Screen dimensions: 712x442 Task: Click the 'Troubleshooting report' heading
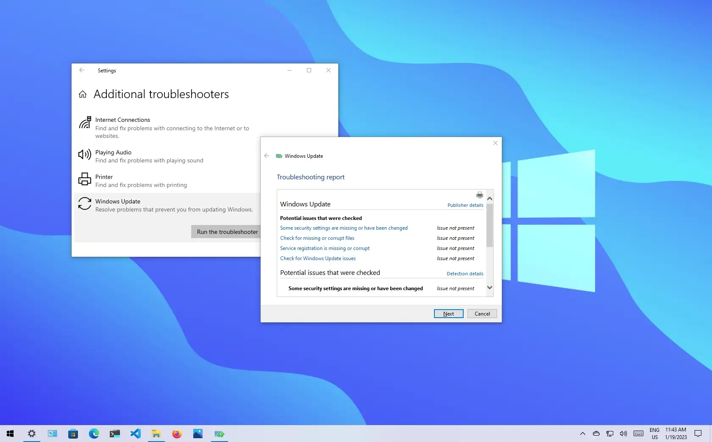coord(311,177)
